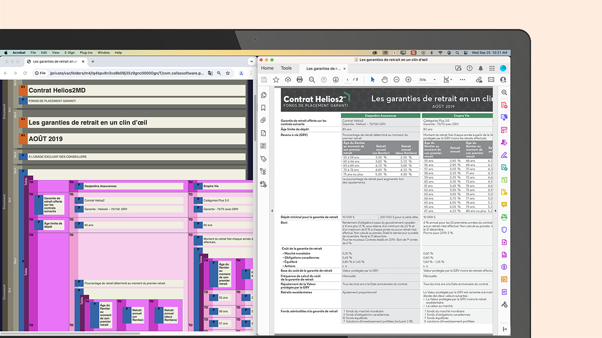Image resolution: width=602 pixels, height=338 pixels.
Task: Expand the right tools pane bottom arrow
Action: tap(504, 329)
